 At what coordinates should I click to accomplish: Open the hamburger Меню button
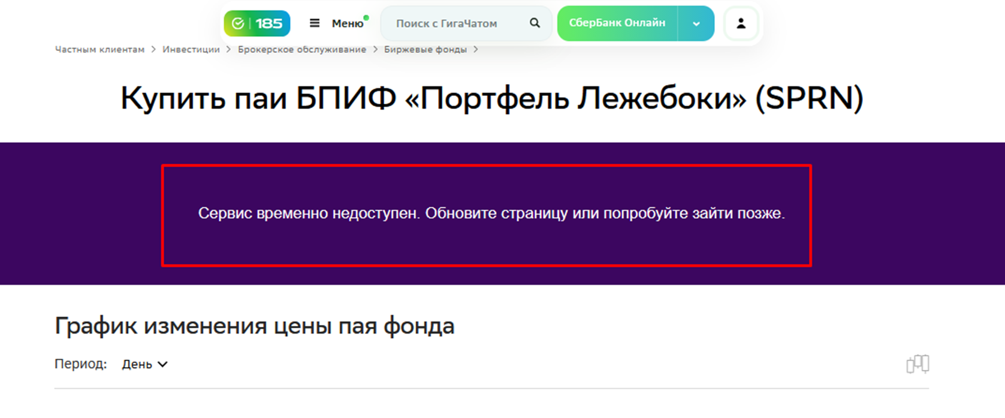coord(337,23)
